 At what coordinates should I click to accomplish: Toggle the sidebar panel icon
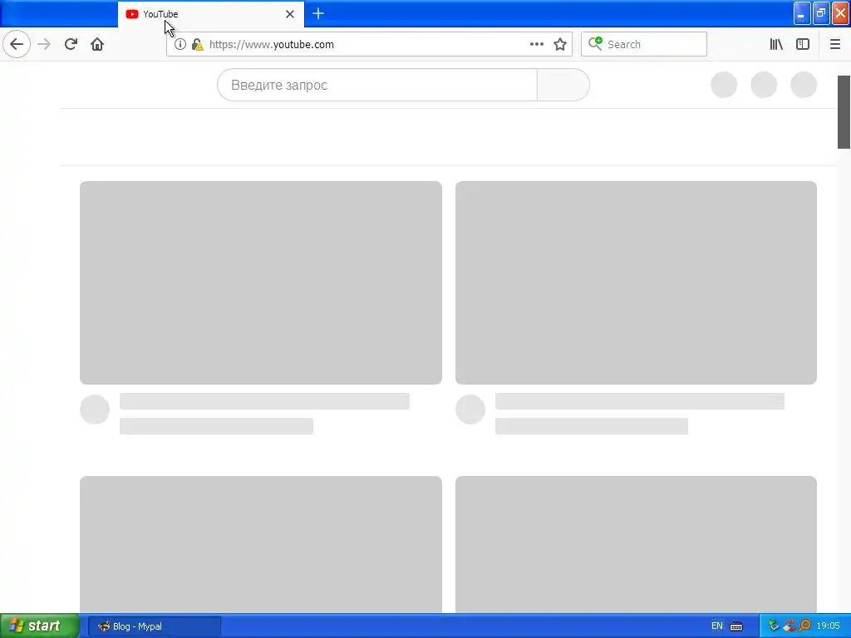(803, 44)
